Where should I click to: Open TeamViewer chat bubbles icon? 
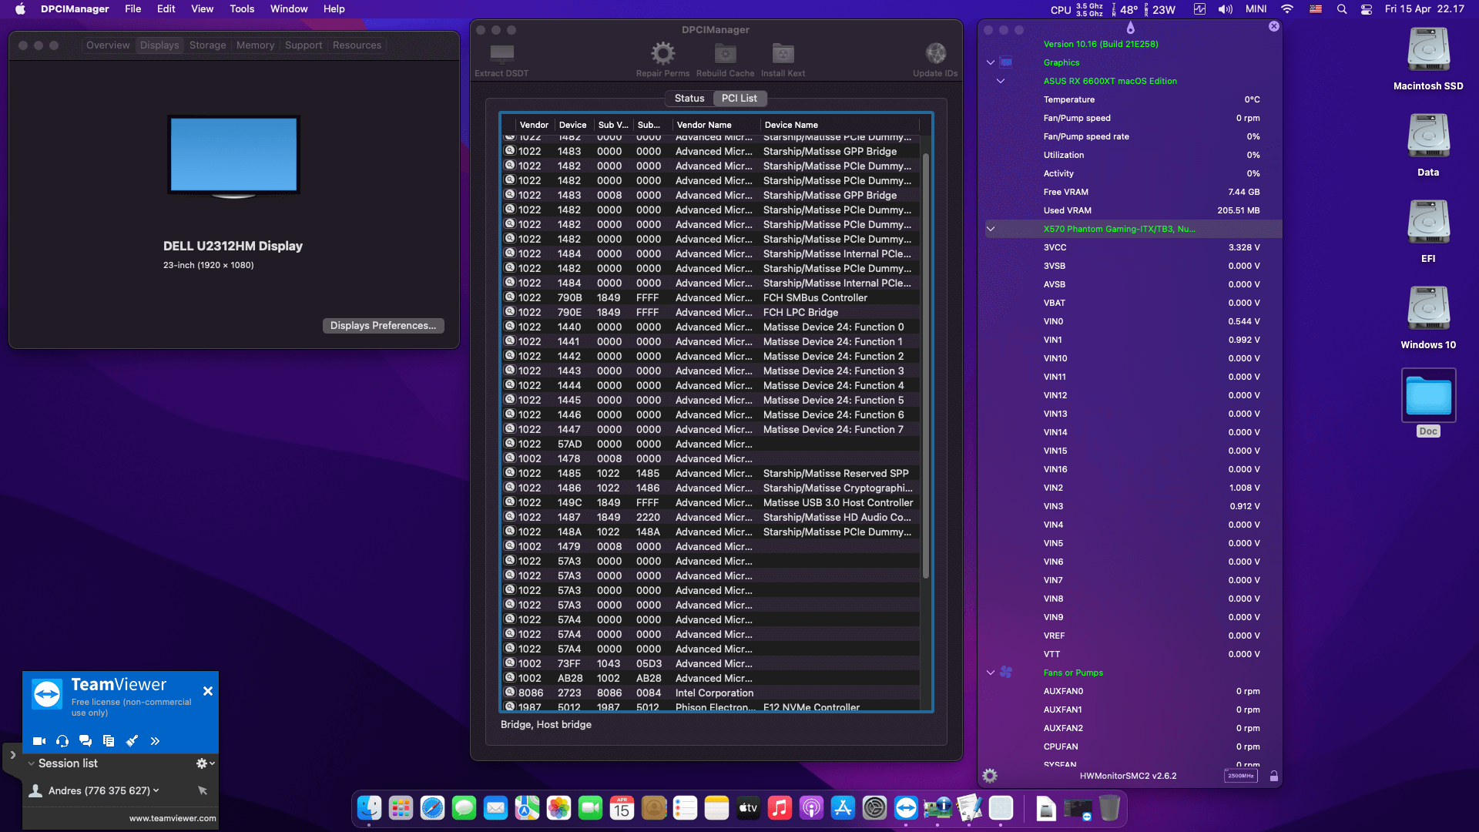pos(86,741)
